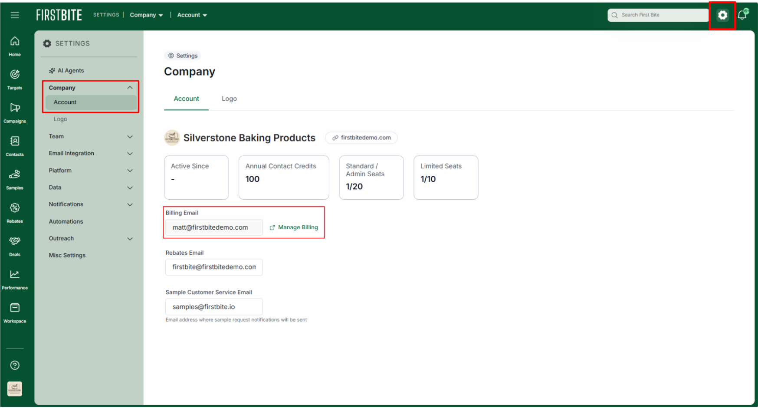The width and height of the screenshot is (758, 408).
Task: Open the Samples section
Action: [x=15, y=180]
